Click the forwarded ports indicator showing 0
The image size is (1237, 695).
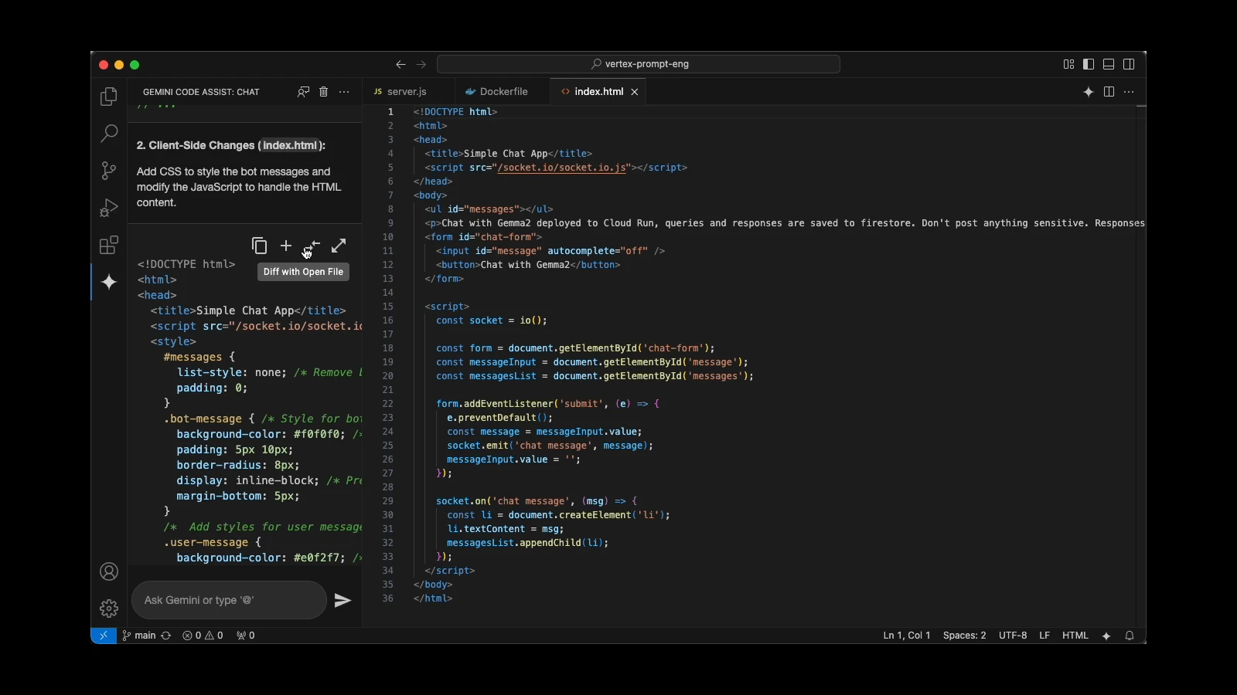(246, 636)
